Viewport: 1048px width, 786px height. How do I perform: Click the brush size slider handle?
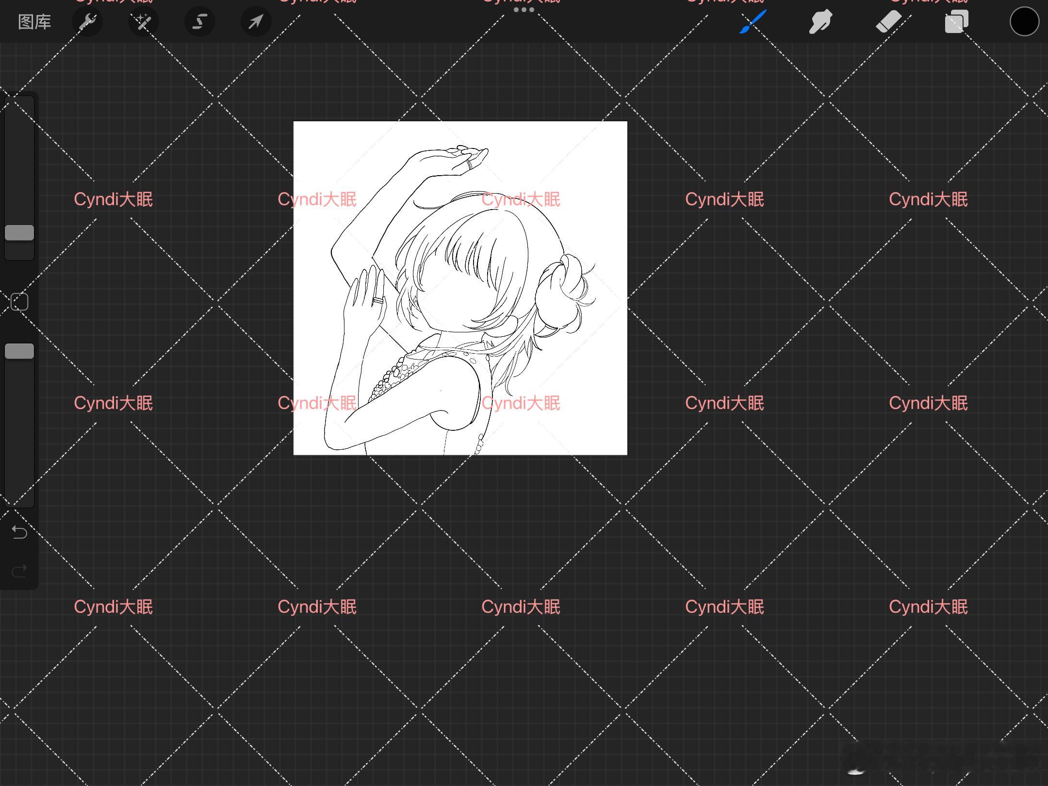[19, 233]
